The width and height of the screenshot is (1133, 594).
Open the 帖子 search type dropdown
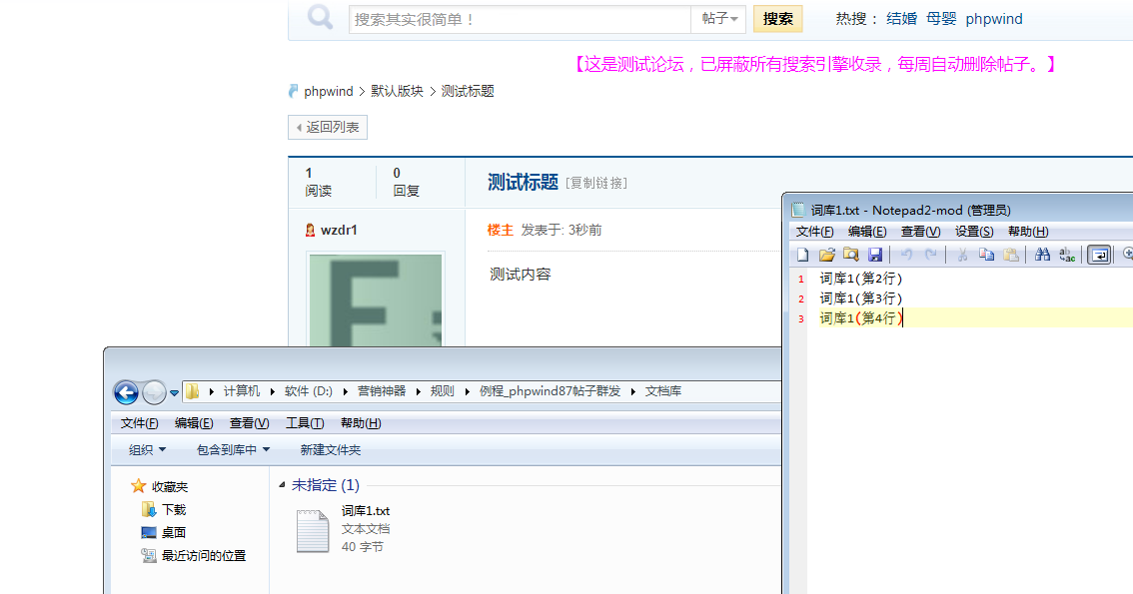pos(718,18)
